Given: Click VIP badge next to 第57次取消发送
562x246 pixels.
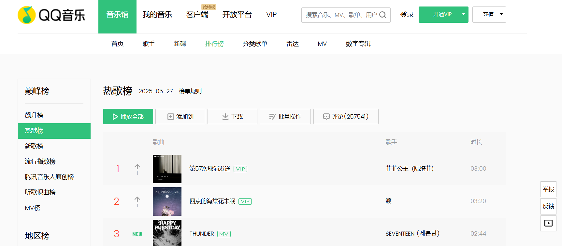Looking at the screenshot, I should point(240,169).
